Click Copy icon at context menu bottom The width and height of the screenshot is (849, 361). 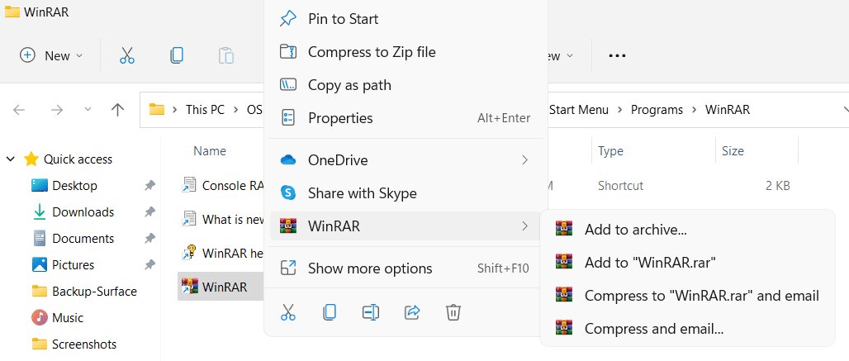pyautogui.click(x=330, y=312)
